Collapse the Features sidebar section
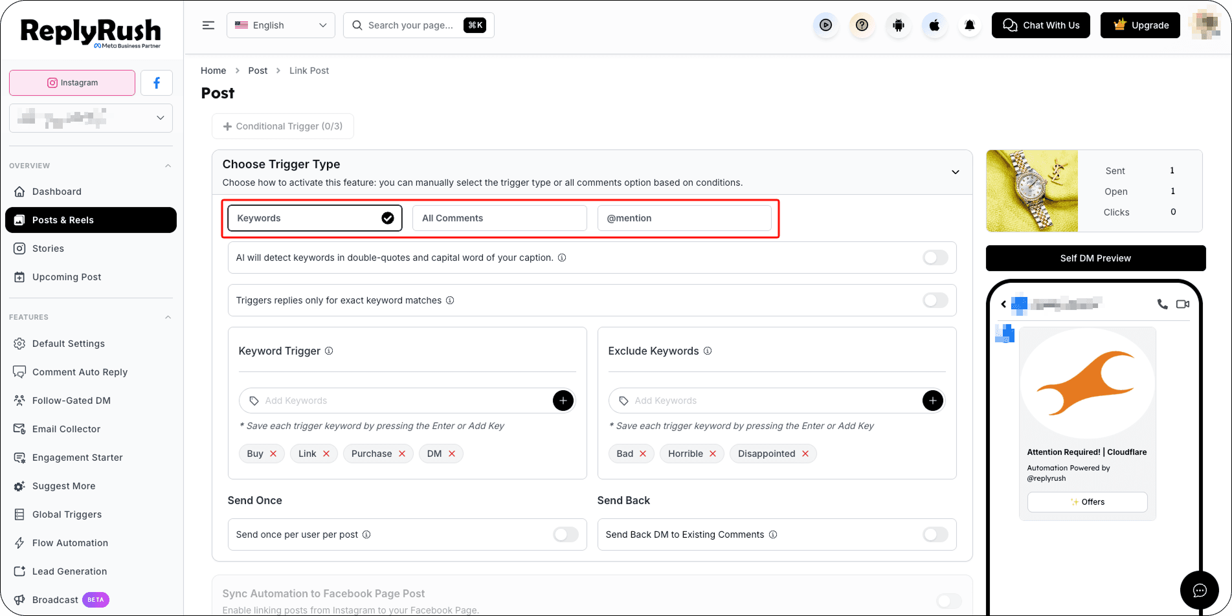1232x616 pixels. pyautogui.click(x=168, y=317)
